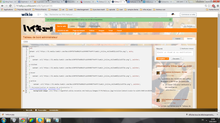The image size is (220, 123).
Task: Open the 'Prince of tennis' bookmark folder
Action: point(40,10)
